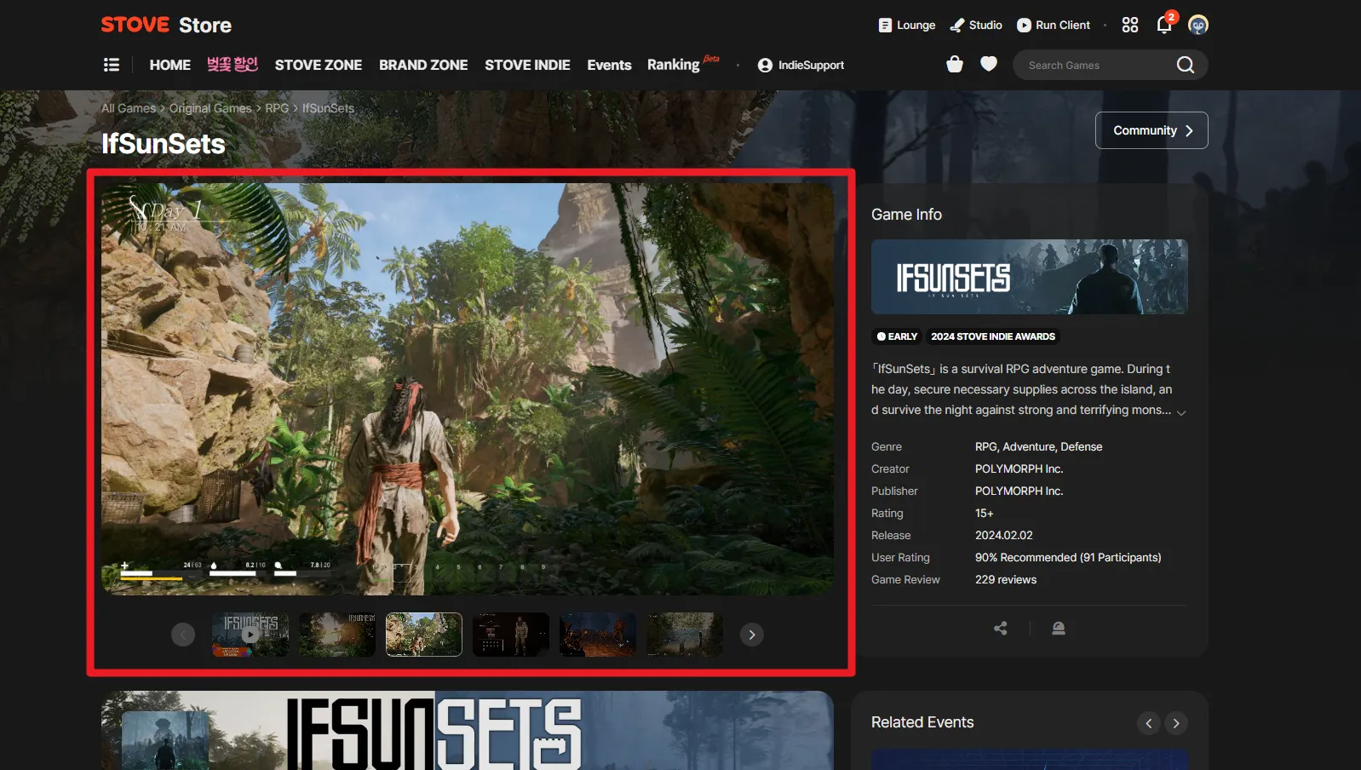The width and height of the screenshot is (1361, 770).
Task: Open the 벚꽃 할인 sale menu
Action: [233, 65]
